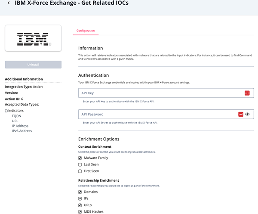Image resolution: width=258 pixels, height=214 pixels.
Task: Uncheck the Malware Family checkbox
Action: pyautogui.click(x=80, y=158)
